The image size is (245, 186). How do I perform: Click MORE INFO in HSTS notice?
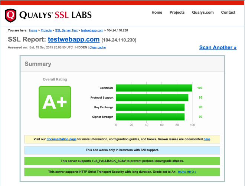[x=187, y=172]
